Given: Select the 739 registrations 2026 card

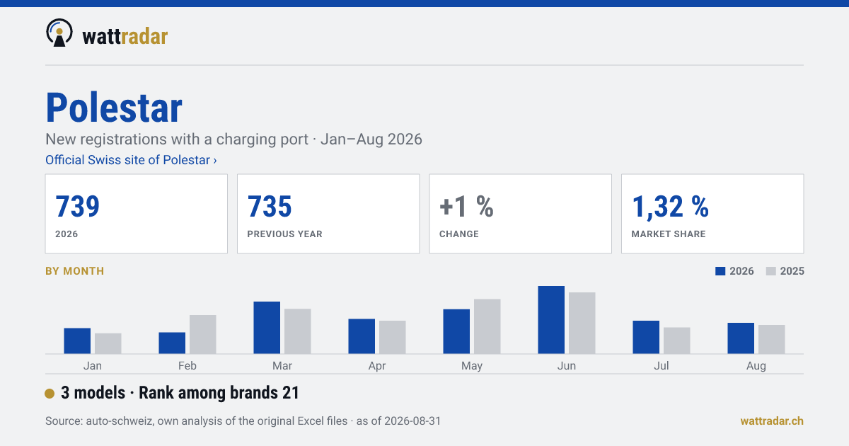Looking at the screenshot, I should 137,214.
